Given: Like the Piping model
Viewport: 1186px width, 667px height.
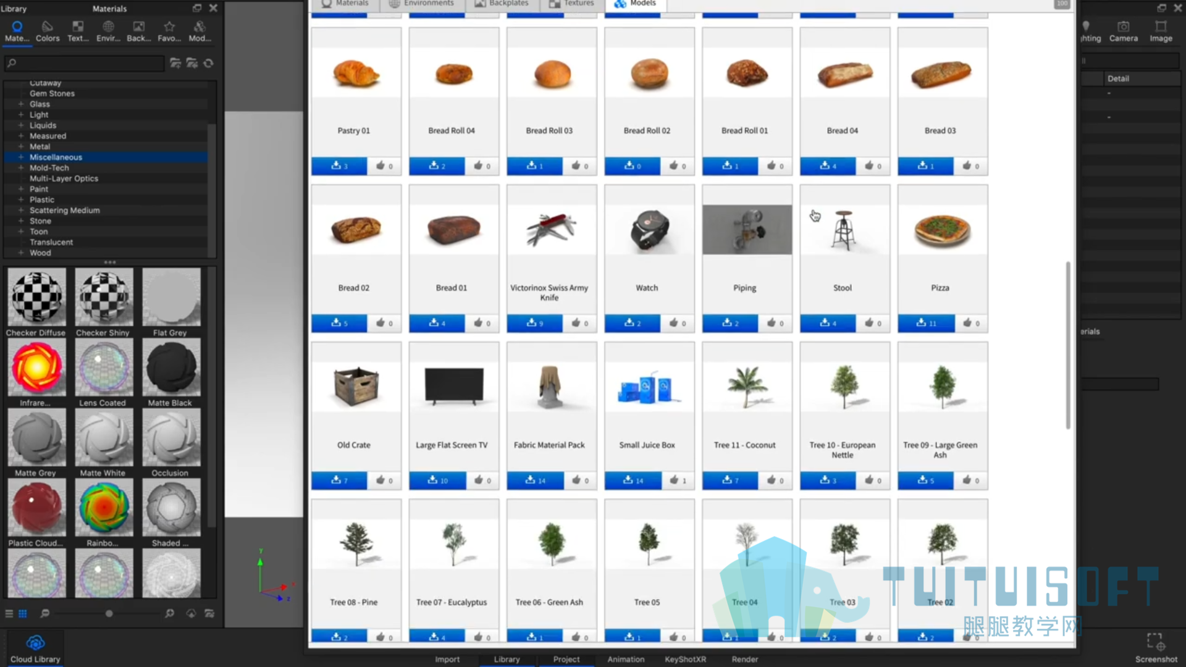Looking at the screenshot, I should click(775, 323).
